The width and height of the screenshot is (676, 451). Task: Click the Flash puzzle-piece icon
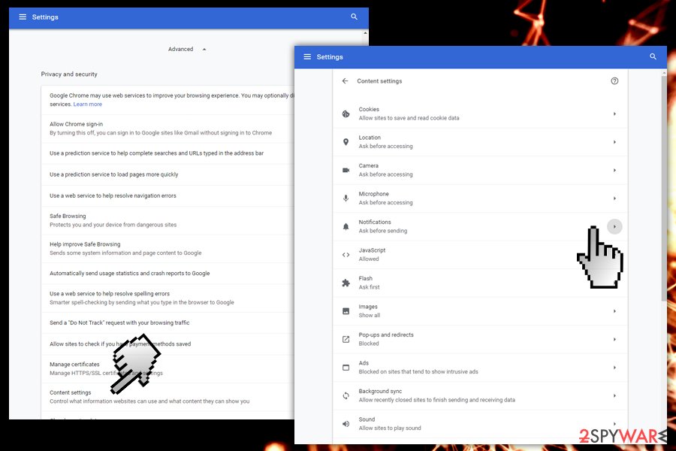346,283
